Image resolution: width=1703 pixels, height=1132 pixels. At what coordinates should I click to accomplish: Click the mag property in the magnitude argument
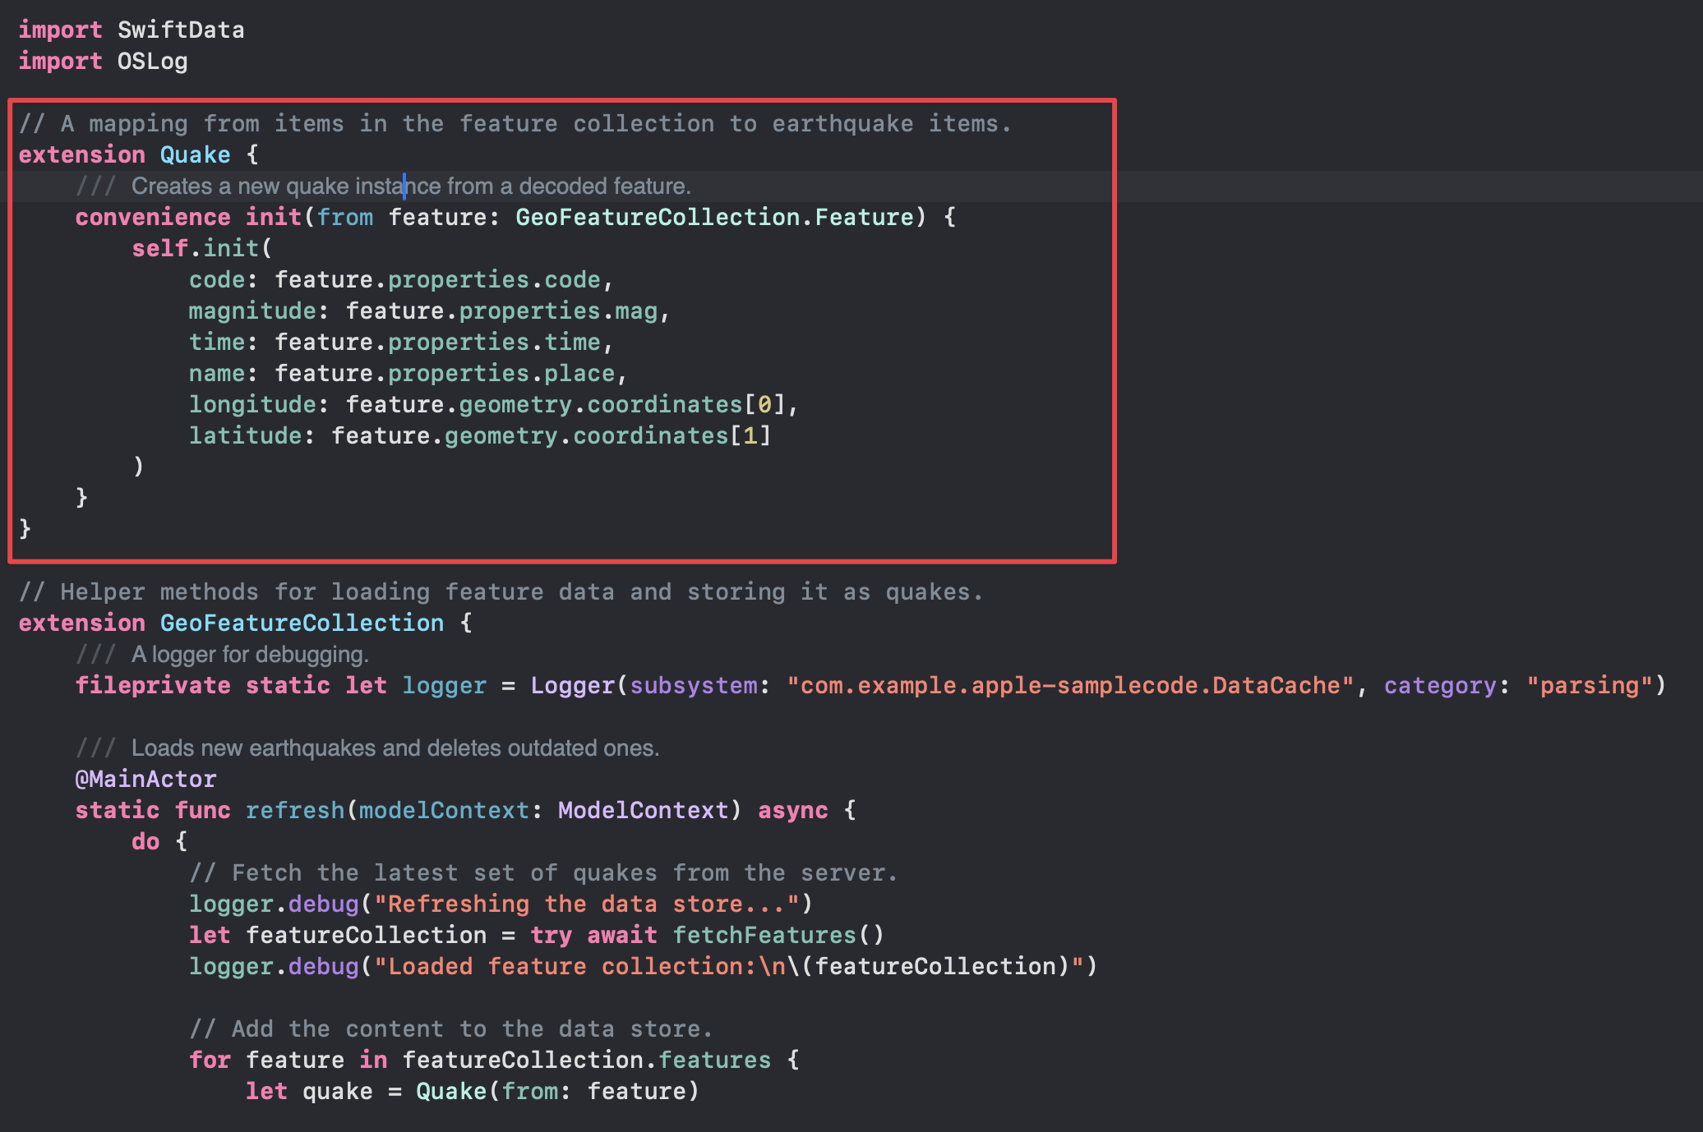pos(636,311)
